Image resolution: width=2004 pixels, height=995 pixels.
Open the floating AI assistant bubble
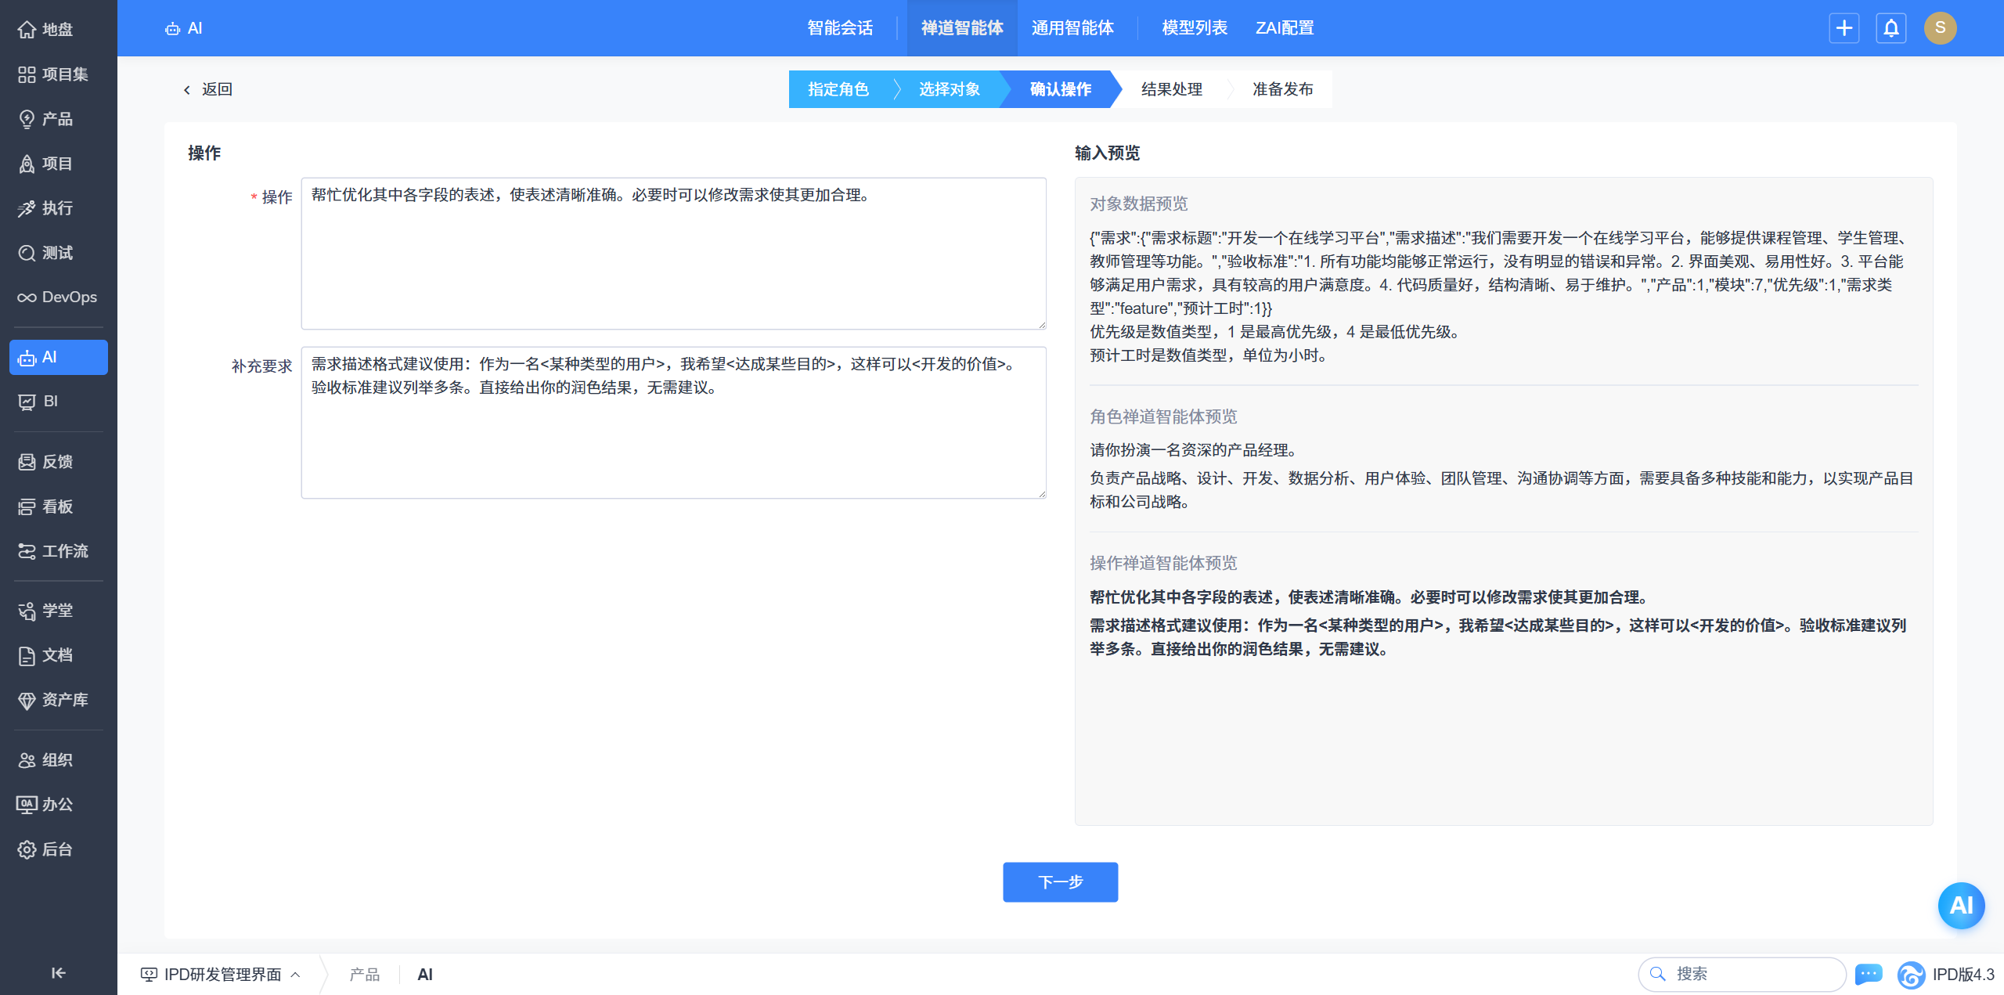click(1960, 906)
